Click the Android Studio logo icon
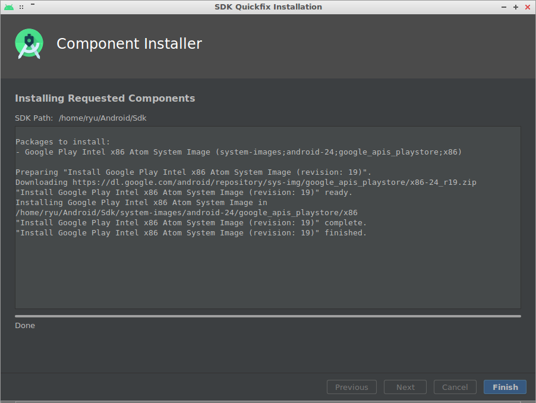The width and height of the screenshot is (536, 403). [x=29, y=44]
